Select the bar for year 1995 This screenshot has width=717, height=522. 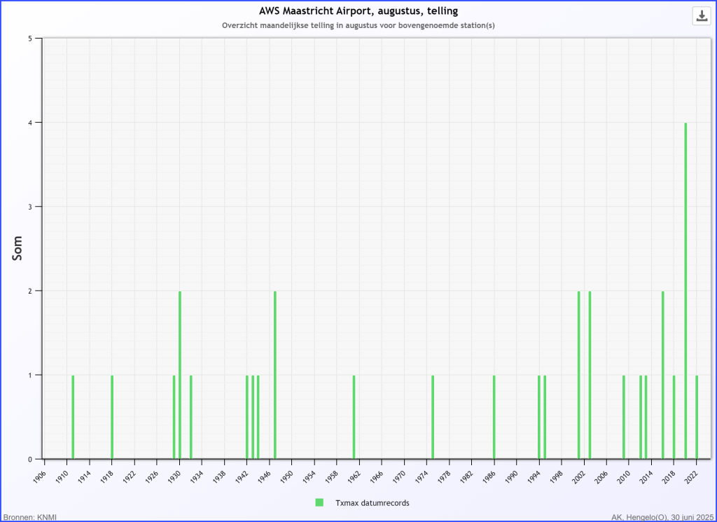click(x=545, y=417)
